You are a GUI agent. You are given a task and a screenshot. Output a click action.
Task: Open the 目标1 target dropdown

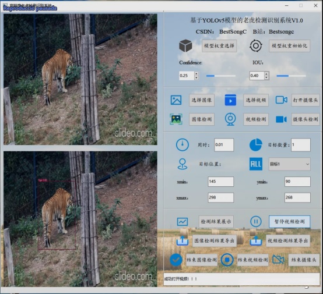[x=289, y=164]
